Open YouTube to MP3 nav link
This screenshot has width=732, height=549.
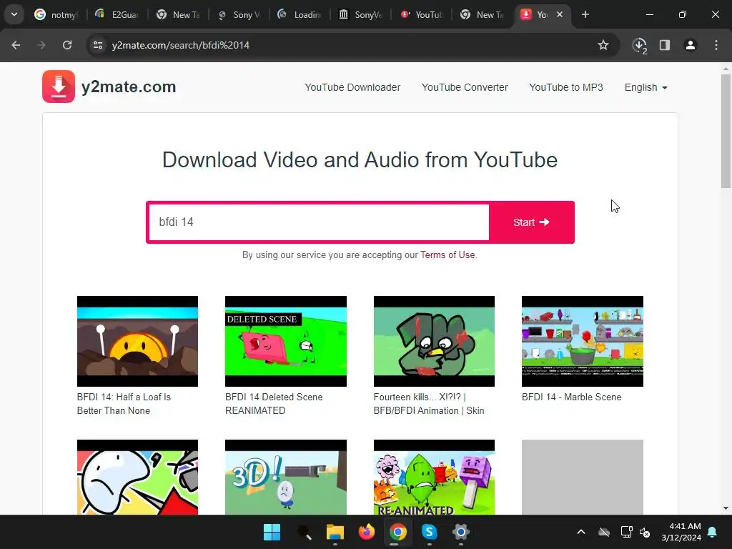[x=566, y=87]
